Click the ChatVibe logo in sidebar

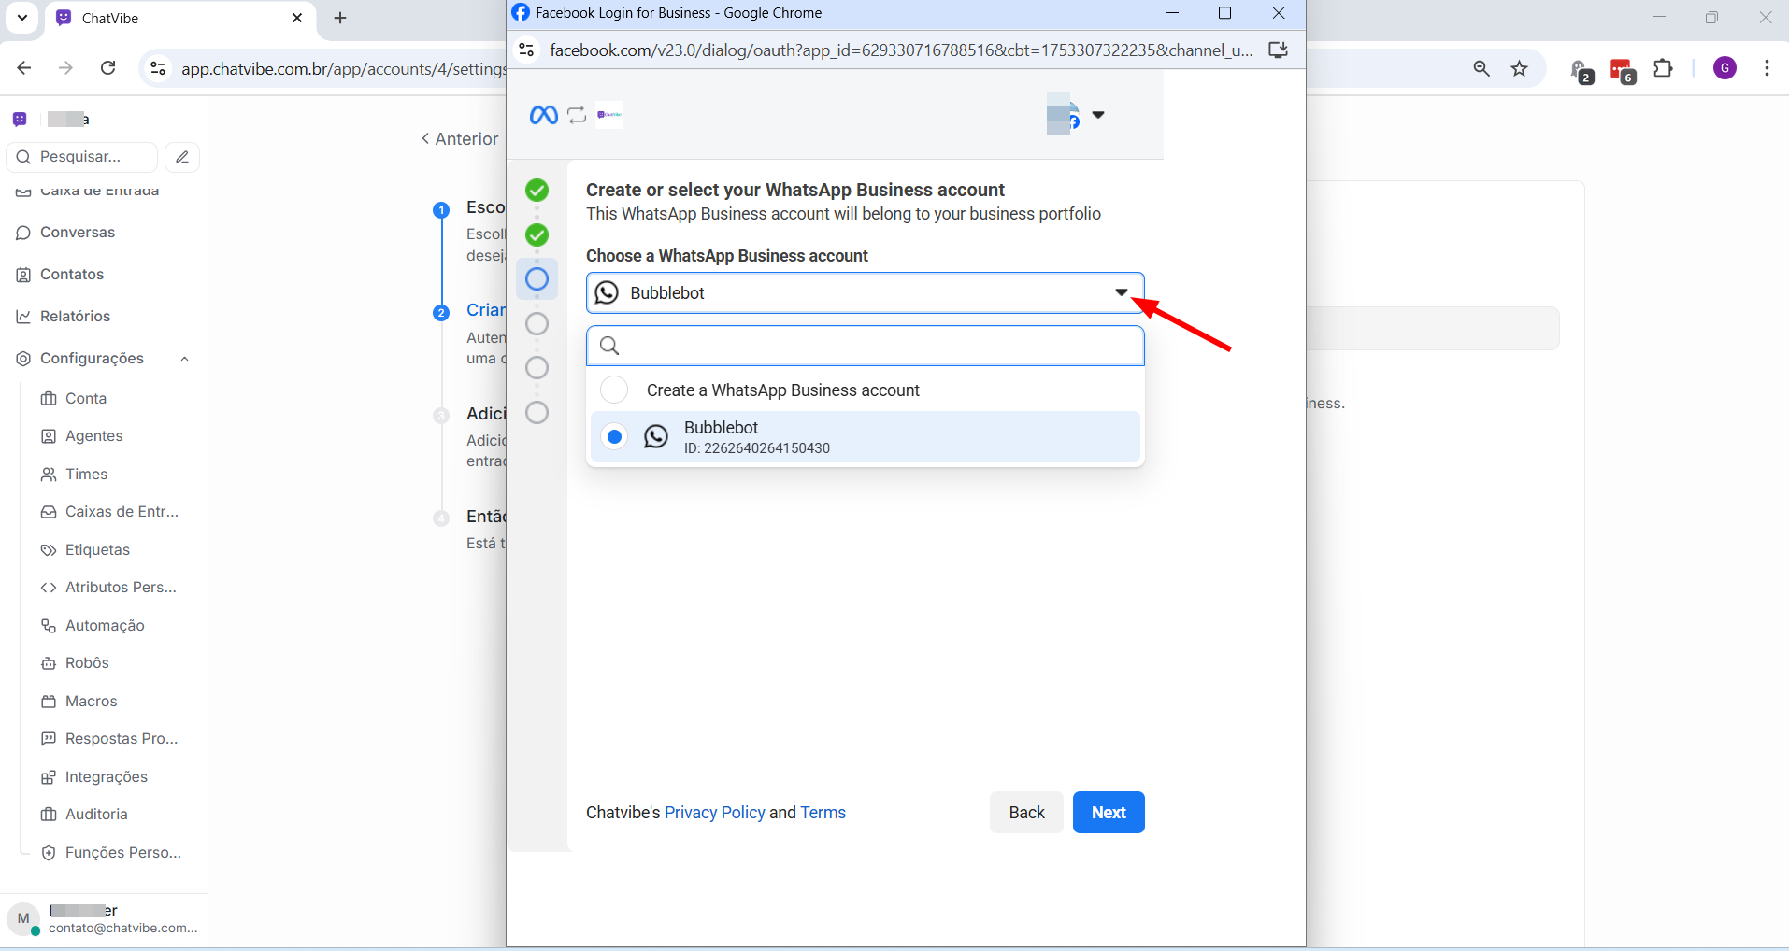point(20,119)
